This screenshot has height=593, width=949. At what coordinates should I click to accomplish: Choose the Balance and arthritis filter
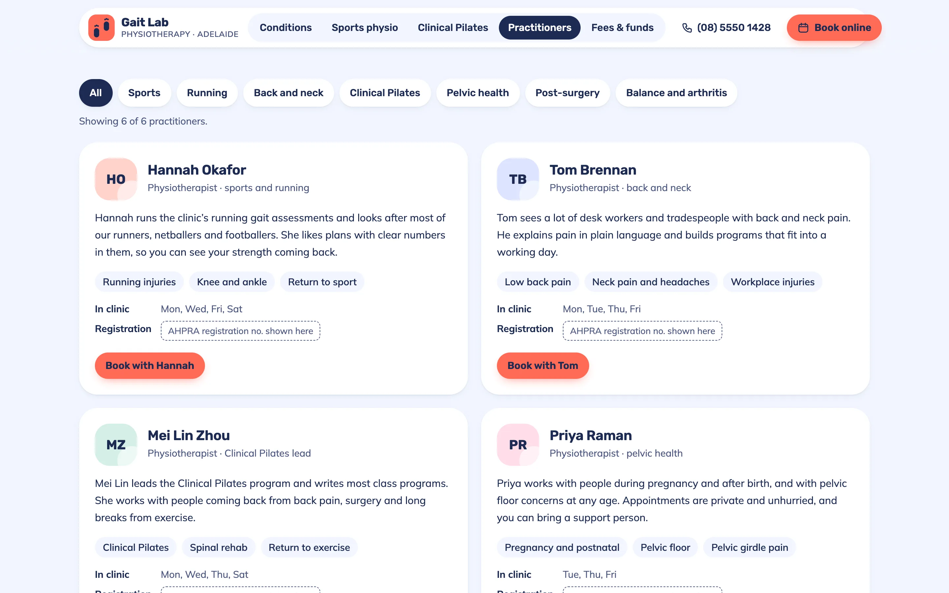click(x=676, y=93)
